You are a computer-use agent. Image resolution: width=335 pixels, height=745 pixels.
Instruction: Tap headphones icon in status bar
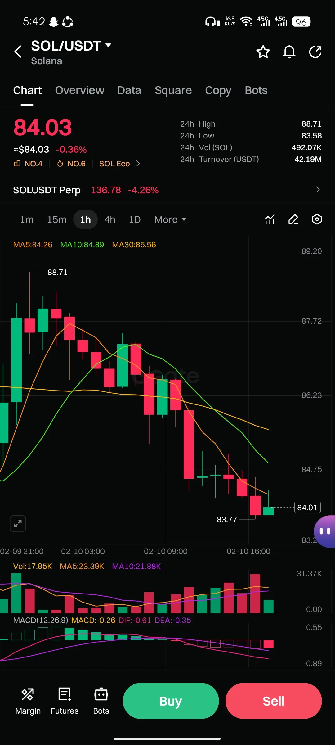click(212, 22)
